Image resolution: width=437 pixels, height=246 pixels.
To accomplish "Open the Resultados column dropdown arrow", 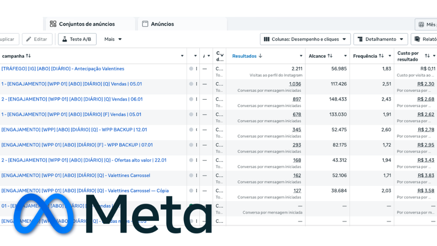I will tap(299, 56).
